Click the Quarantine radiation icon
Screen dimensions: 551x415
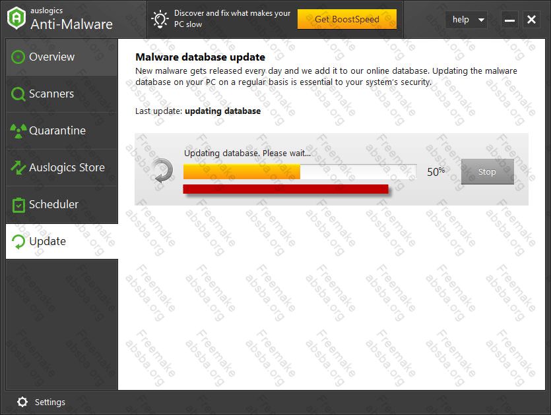18,131
